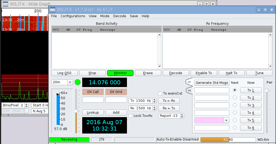Screen dimensions: 276x144
Task: Toggle the green Monitor button
Action: (x=120, y=73)
